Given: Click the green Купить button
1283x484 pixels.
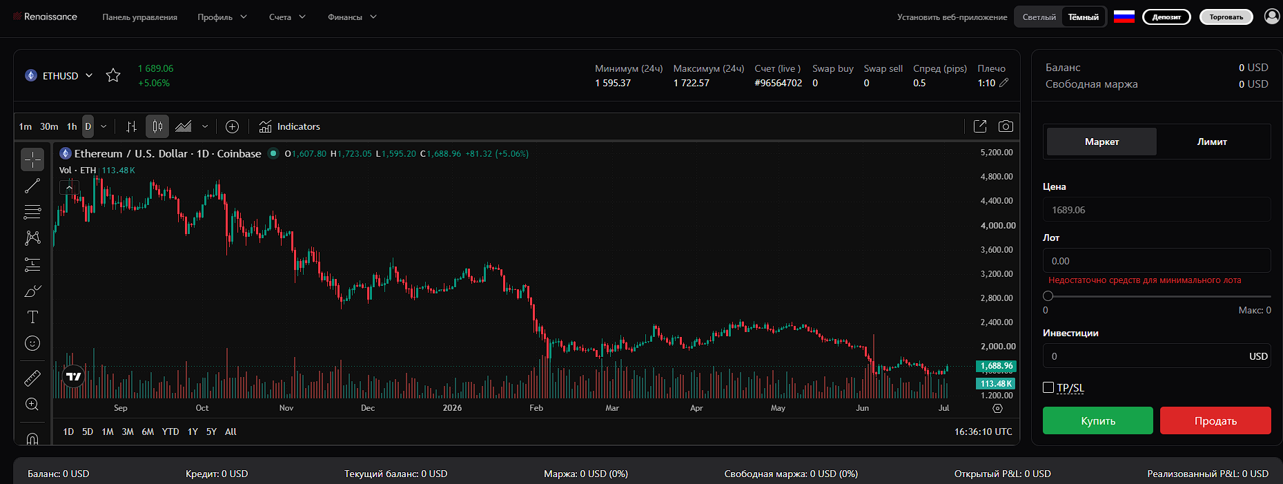Looking at the screenshot, I should pyautogui.click(x=1097, y=420).
